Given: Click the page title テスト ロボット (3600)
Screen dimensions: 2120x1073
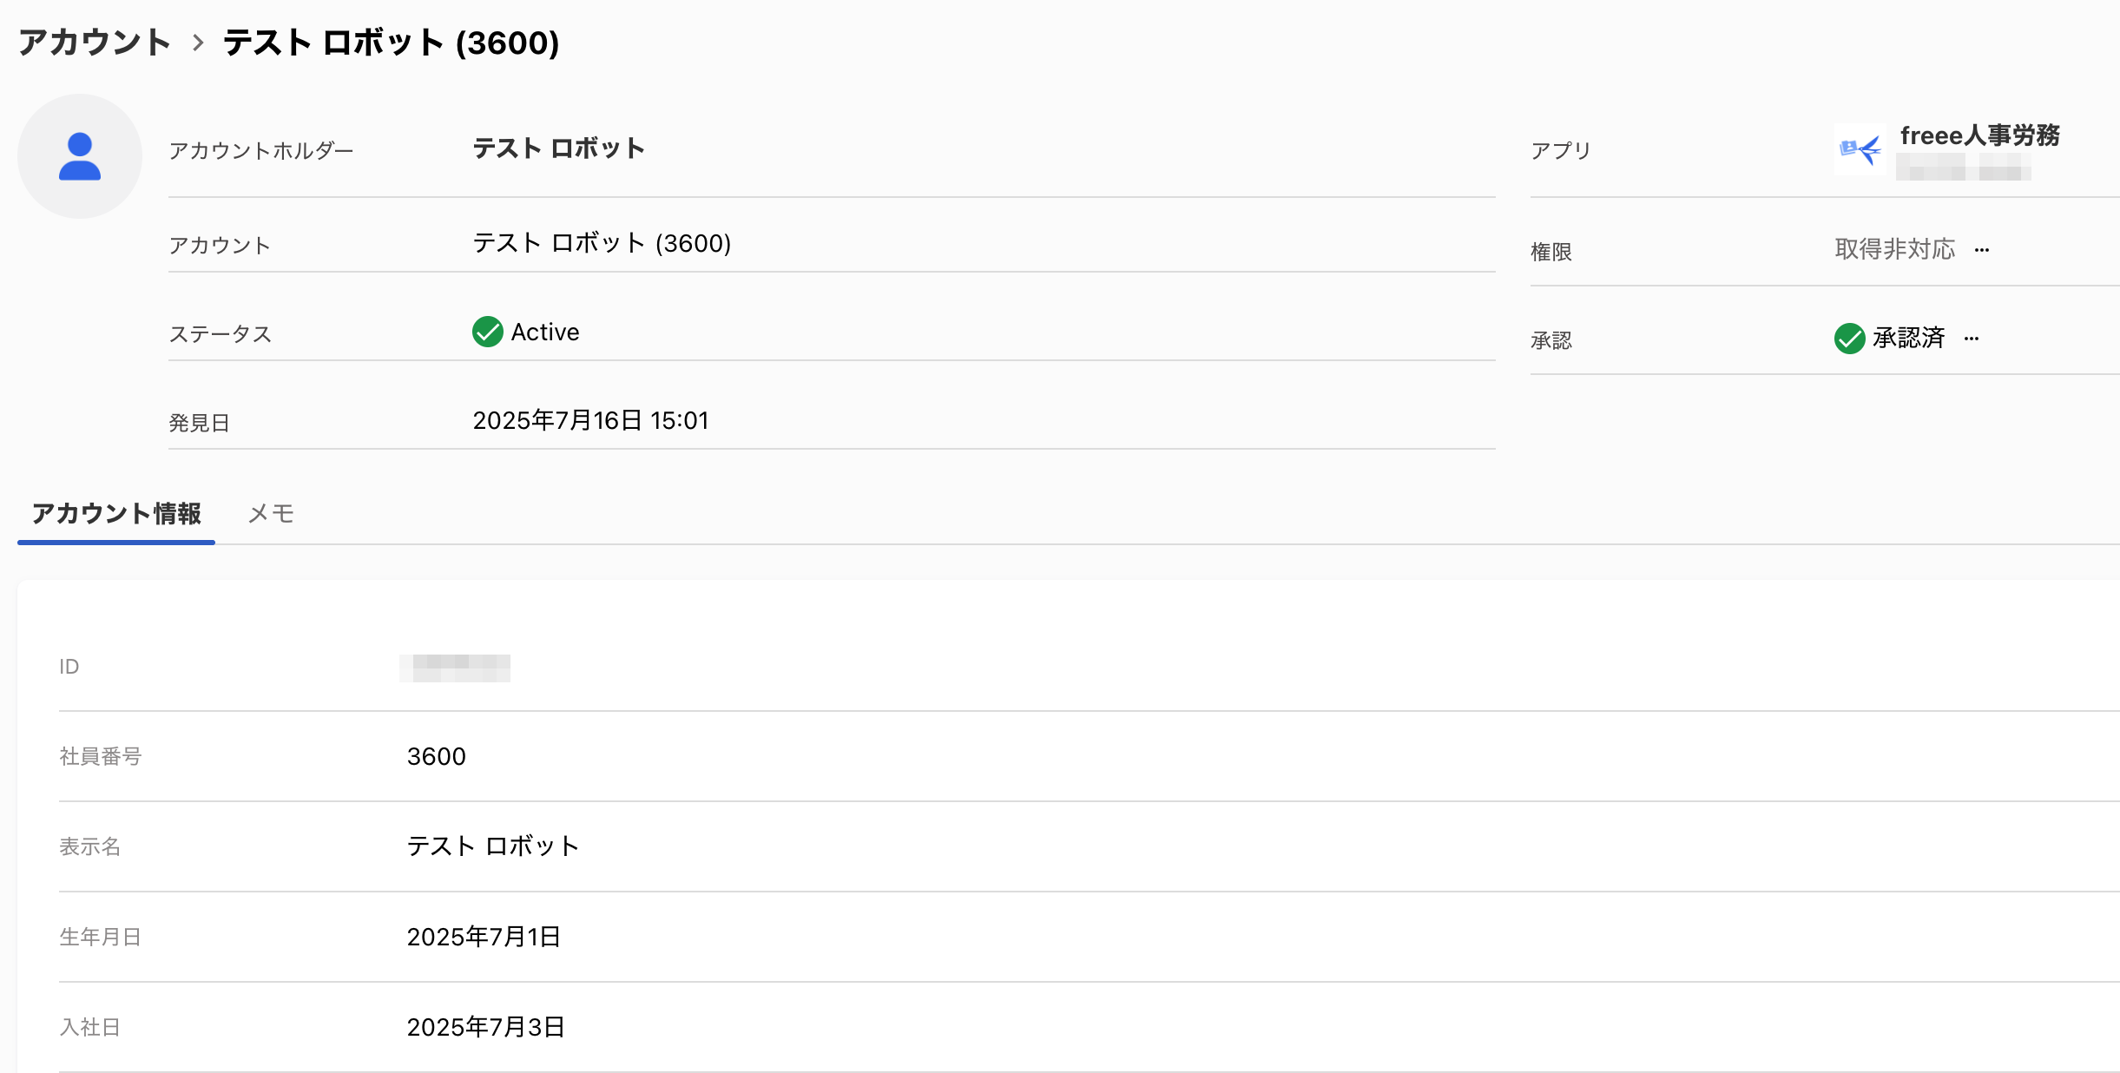Looking at the screenshot, I should 391,43.
